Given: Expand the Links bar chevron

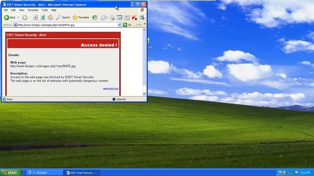Looking at the screenshot, I should (145, 24).
